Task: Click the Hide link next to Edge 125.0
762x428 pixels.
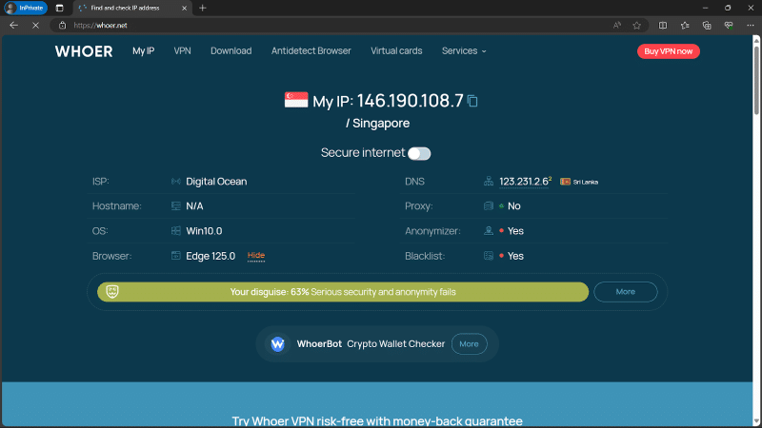Action: [x=256, y=256]
